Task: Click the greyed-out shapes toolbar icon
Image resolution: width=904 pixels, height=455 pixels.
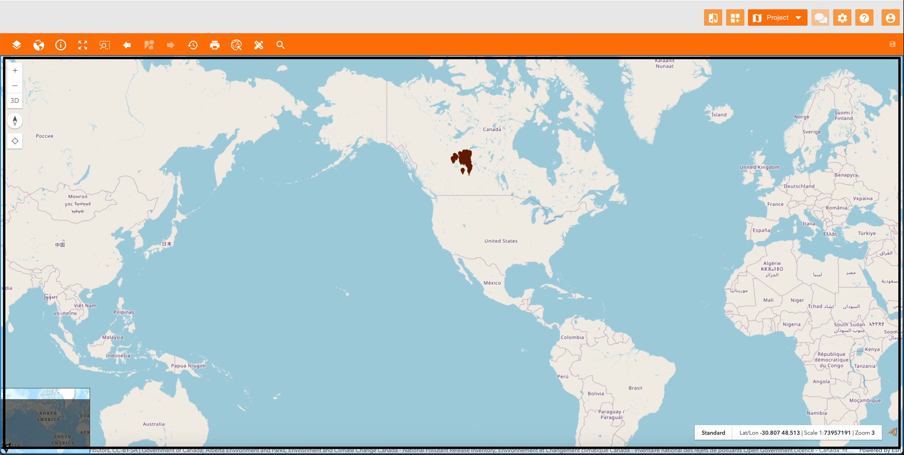Action: click(x=149, y=45)
